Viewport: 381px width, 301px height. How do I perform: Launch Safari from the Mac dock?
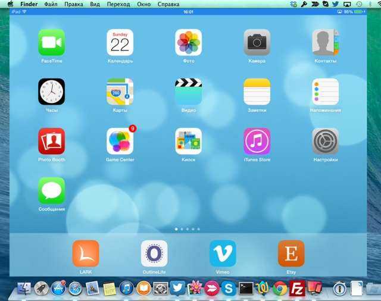[x=76, y=289]
